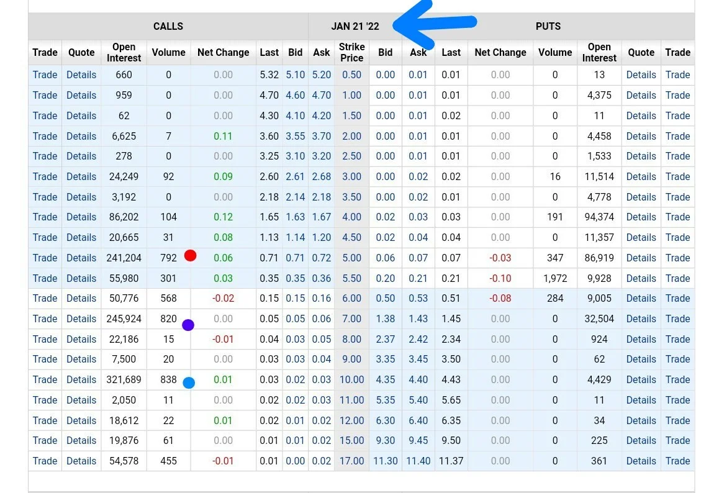Click the calls bid 4.60 at 1.00 strike
This screenshot has width=719, height=493.
click(x=296, y=96)
